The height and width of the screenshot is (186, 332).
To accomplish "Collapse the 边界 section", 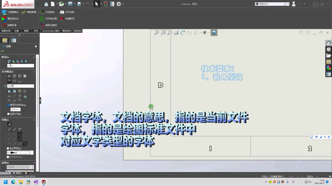I will tap(34, 163).
